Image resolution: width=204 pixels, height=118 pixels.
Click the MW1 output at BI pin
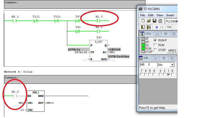coord(112,52)
